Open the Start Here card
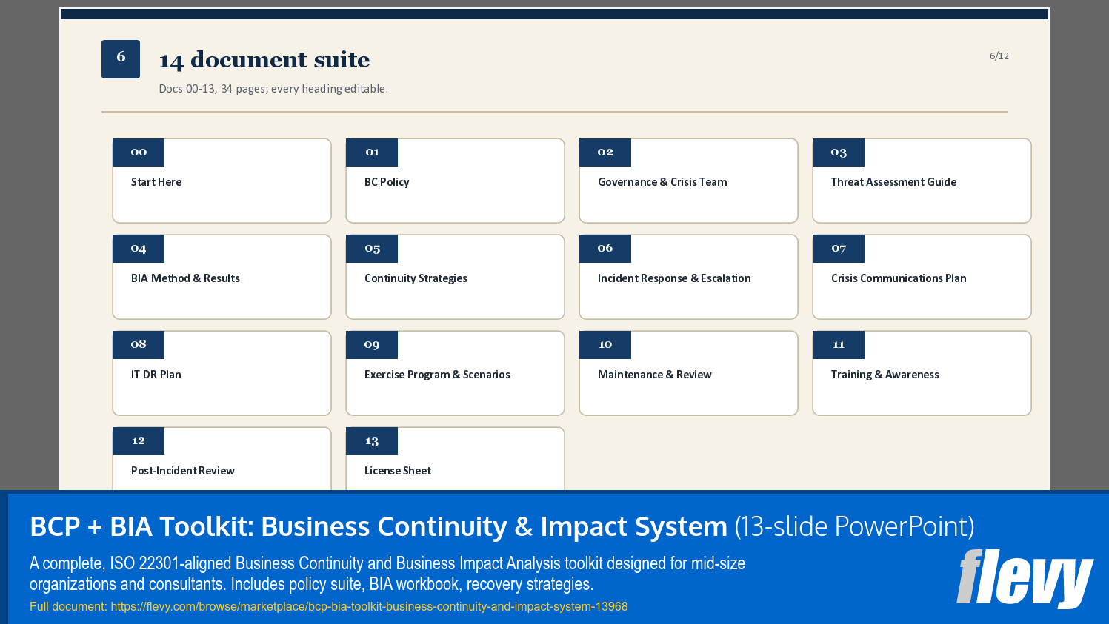 click(x=222, y=181)
